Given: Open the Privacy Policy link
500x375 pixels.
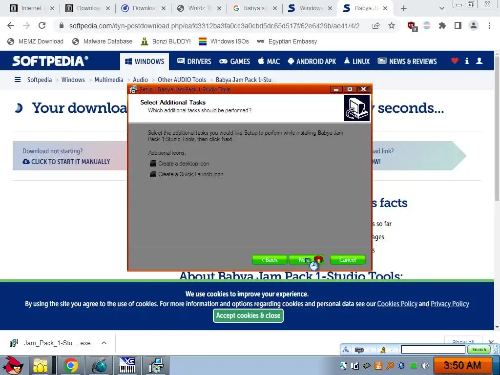Looking at the screenshot, I should tap(450, 304).
